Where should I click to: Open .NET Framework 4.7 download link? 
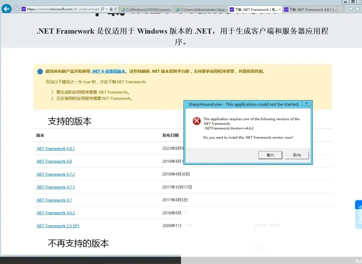click(54, 200)
